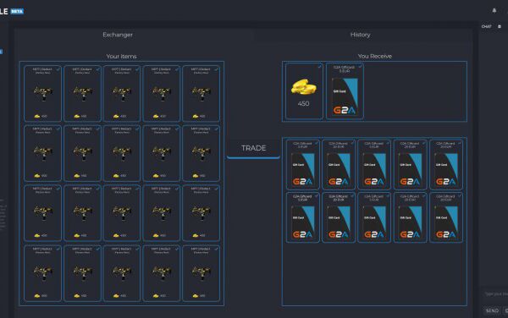Pick first G2A Giftcard in lower offers row
This screenshot has width=508, height=318.
[303, 217]
